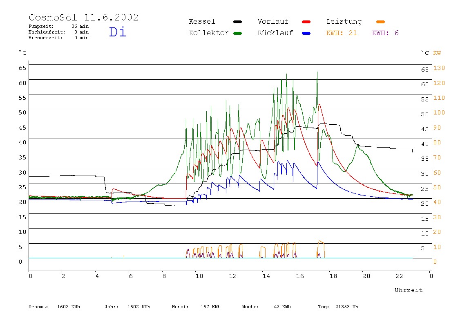Click the blue weekday label 'Di'
This screenshot has width=469, height=332.
pos(118,32)
